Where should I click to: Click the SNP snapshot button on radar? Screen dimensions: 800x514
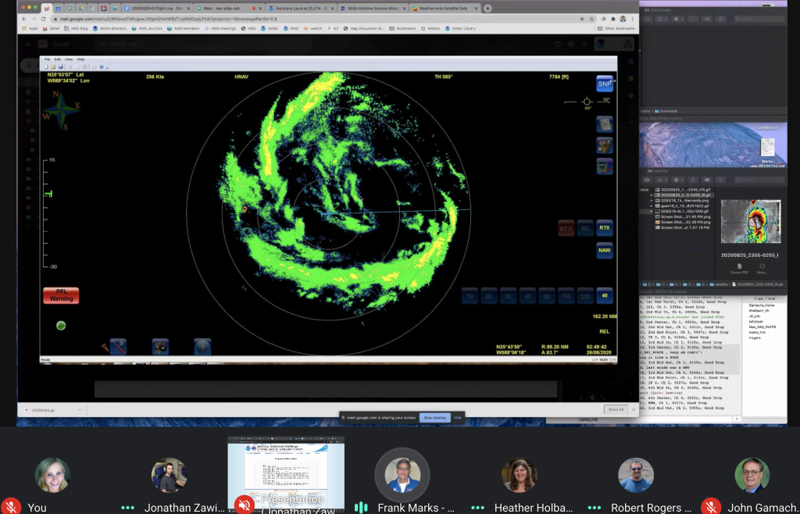(x=605, y=84)
